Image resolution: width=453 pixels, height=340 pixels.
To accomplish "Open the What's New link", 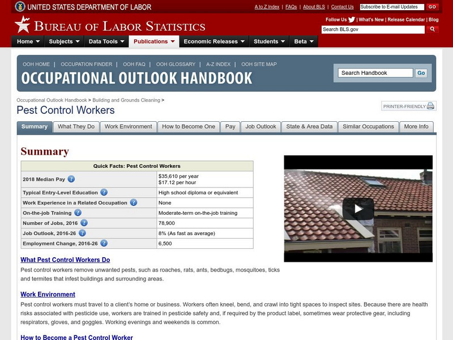I will coord(371,20).
